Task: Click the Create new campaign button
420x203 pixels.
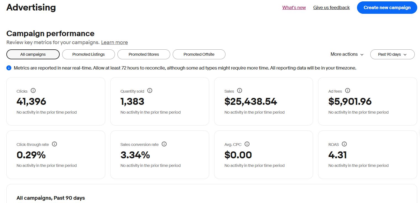Action: click(387, 7)
